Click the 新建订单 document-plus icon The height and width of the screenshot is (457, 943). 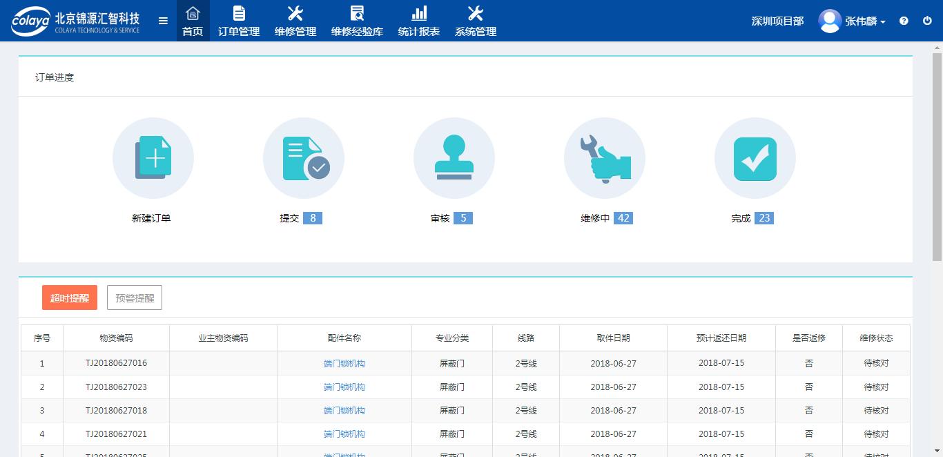pyautogui.click(x=153, y=158)
